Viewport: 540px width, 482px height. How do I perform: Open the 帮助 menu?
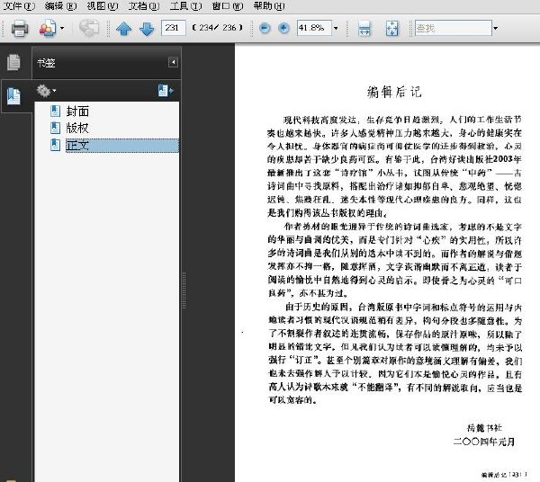click(269, 6)
